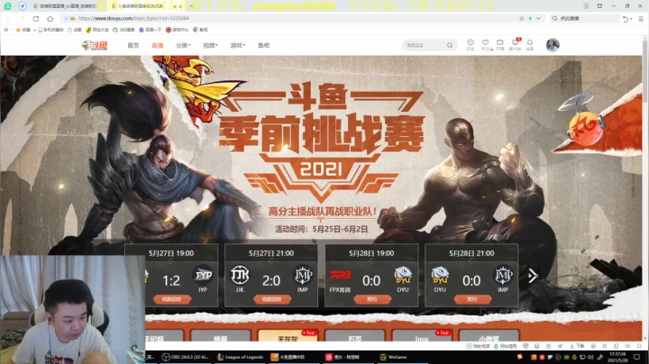Select the 格局 streamer tab
Screen dimensions: 649x364
[221, 336]
